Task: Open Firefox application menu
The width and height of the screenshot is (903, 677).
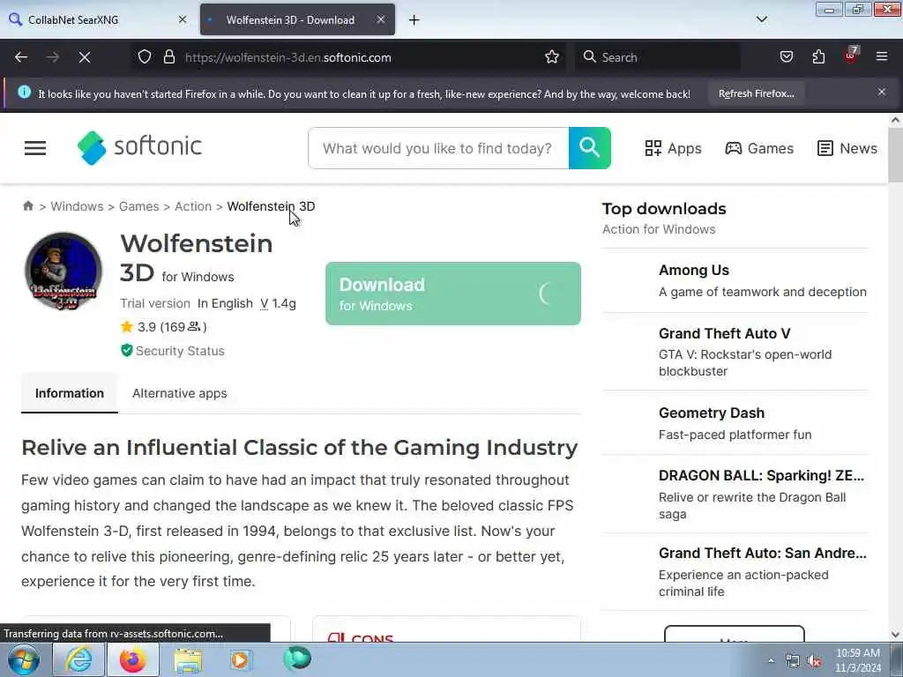Action: [x=882, y=57]
